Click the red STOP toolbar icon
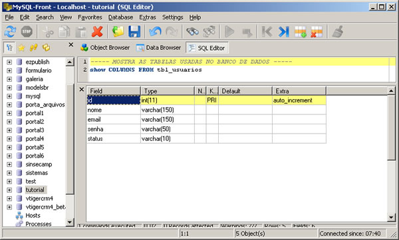The image size is (399, 240). coord(27,32)
